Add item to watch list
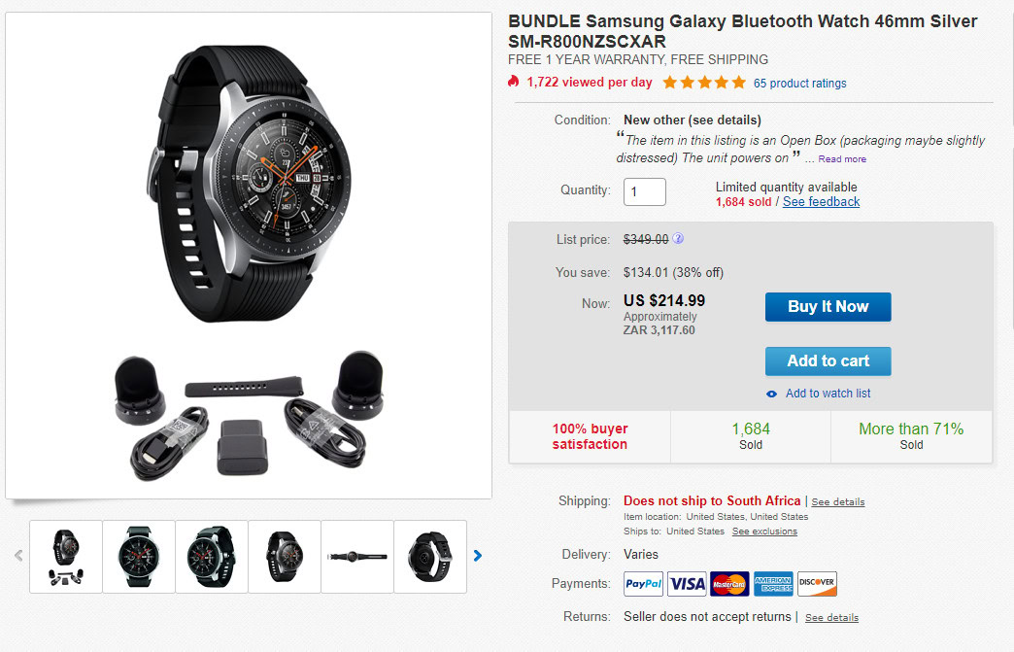This screenshot has width=1014, height=652. (x=828, y=394)
